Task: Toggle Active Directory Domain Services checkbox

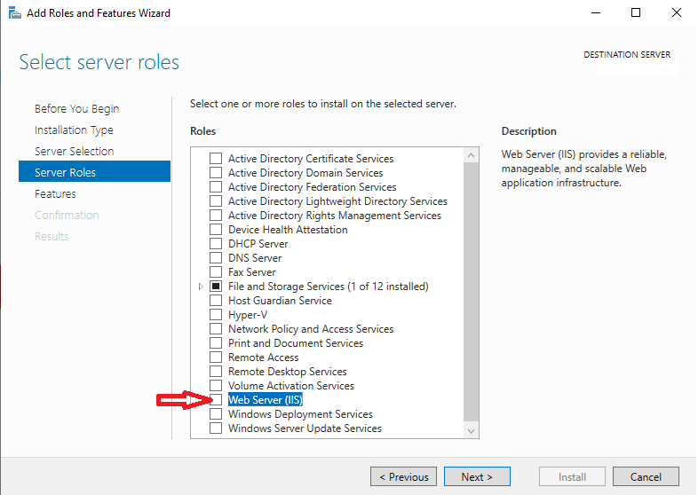Action: [216, 173]
